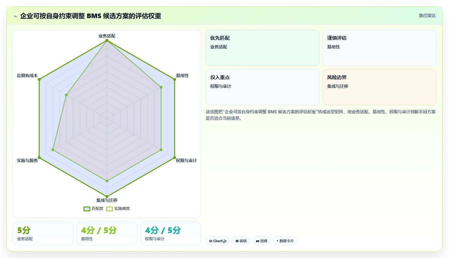Click the 集成与迁移 radar axis label

coord(107,200)
